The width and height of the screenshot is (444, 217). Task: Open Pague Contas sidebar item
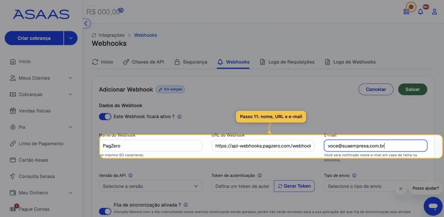(34, 209)
